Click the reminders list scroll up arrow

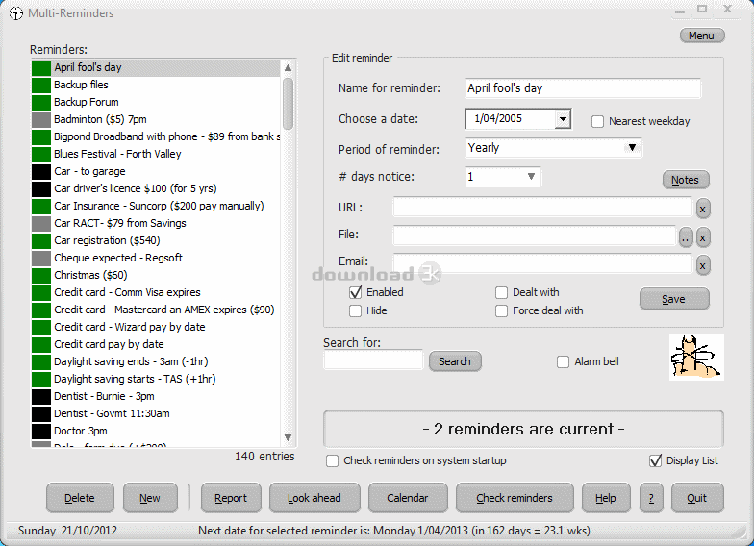[289, 67]
